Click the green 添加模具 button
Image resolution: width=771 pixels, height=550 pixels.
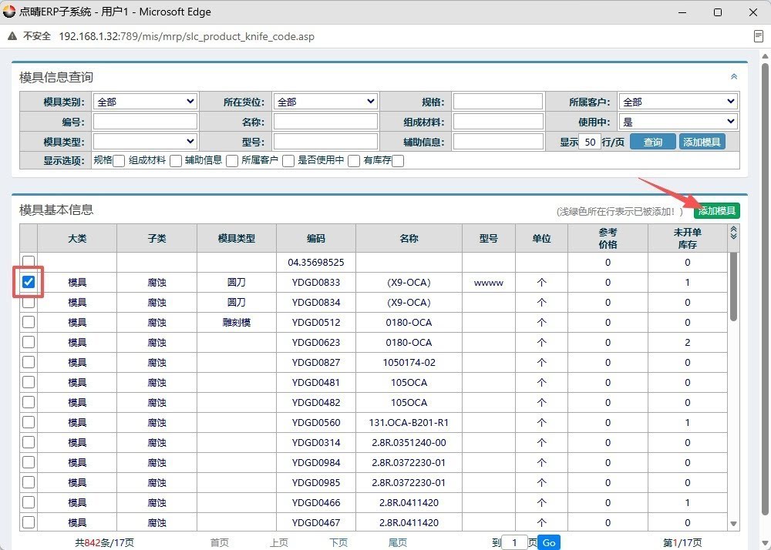[717, 210]
